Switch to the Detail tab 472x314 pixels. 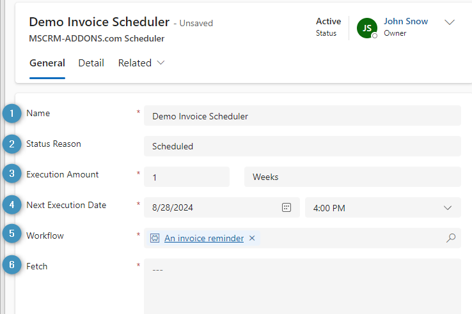[x=91, y=63]
